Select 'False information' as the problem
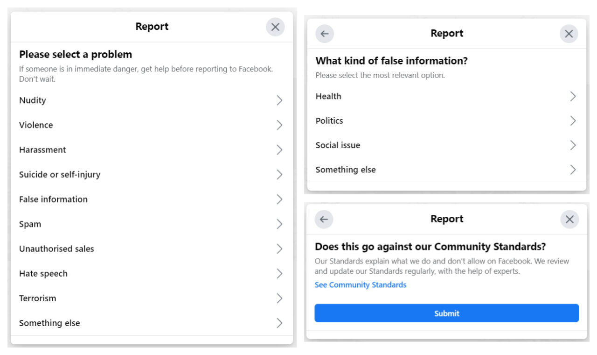Viewport: 597px width, 355px height. (x=53, y=199)
